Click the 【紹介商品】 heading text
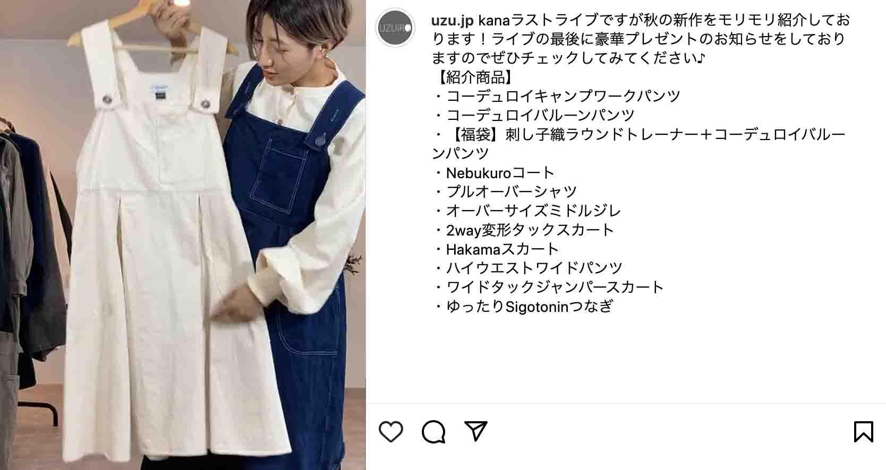The height and width of the screenshot is (470, 886). pyautogui.click(x=473, y=77)
